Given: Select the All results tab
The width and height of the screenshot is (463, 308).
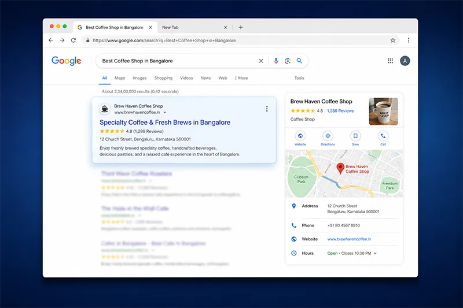Looking at the screenshot, I should (105, 78).
